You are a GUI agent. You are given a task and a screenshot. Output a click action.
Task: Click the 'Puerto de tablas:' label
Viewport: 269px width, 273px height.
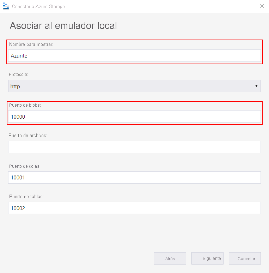tap(26, 196)
